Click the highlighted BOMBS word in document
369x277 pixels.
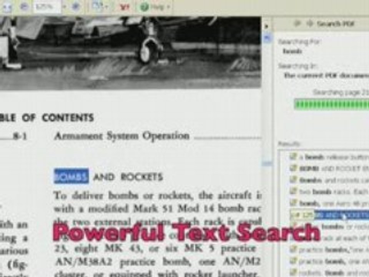click(71, 176)
